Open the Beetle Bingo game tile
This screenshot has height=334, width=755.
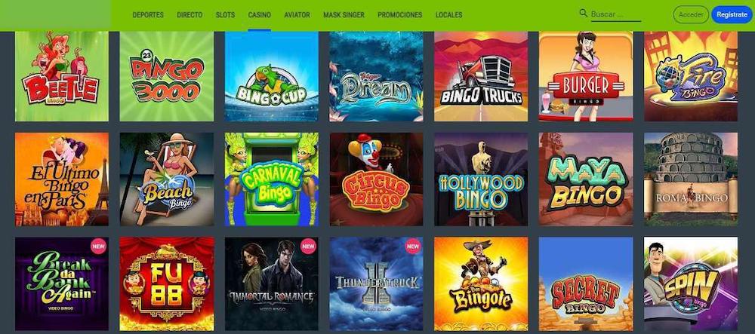62,76
